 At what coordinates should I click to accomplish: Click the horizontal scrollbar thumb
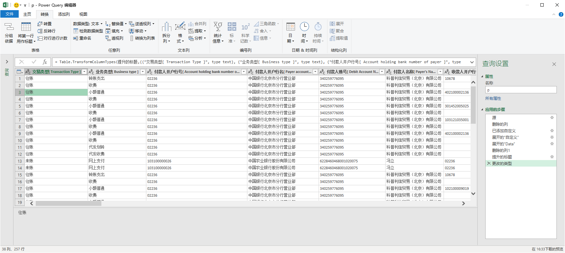click(x=69, y=203)
